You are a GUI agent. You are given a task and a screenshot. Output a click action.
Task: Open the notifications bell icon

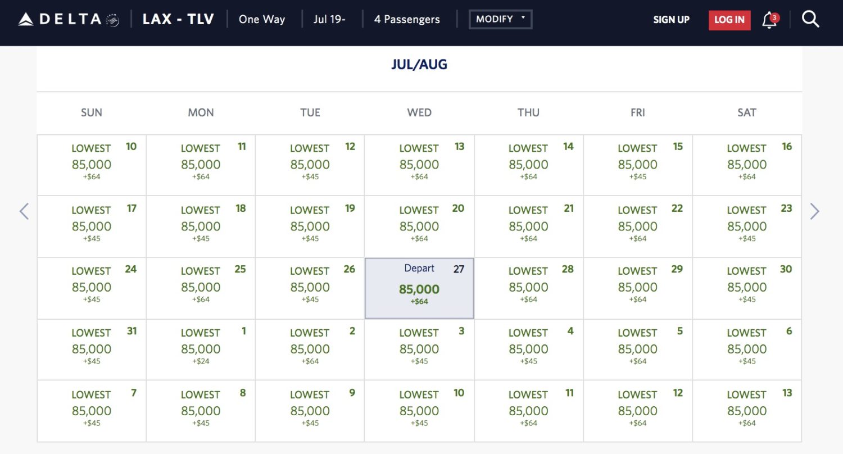[x=769, y=20]
